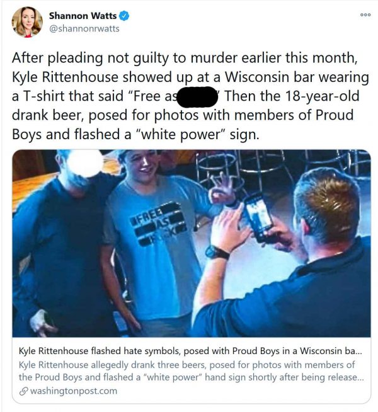The image size is (378, 412).
Task: Click the blue verified badge
Action: pyautogui.click(x=124, y=16)
